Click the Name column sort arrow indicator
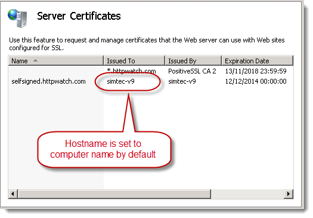 [35, 60]
